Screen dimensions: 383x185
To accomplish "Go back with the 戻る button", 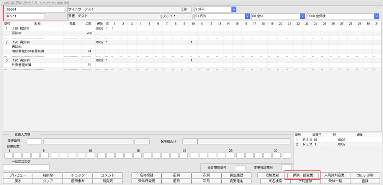I will 18,181.
